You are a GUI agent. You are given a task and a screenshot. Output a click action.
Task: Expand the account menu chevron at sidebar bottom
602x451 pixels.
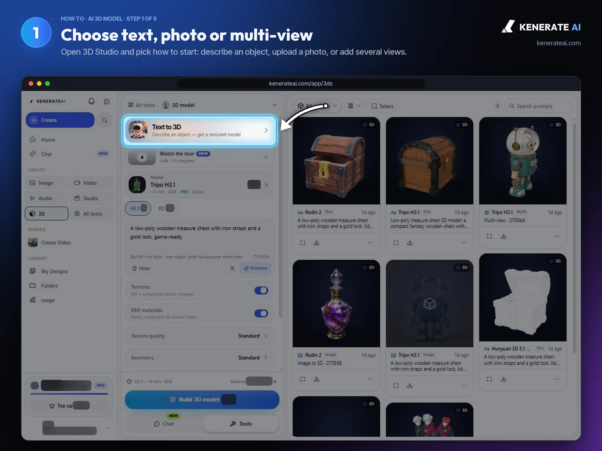tap(108, 428)
